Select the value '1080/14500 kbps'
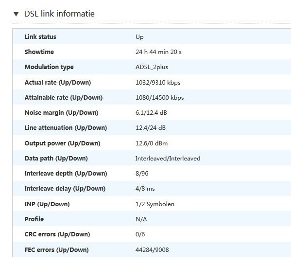 pos(160,97)
